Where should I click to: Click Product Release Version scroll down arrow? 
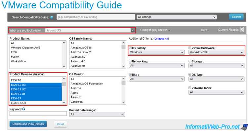(64, 102)
